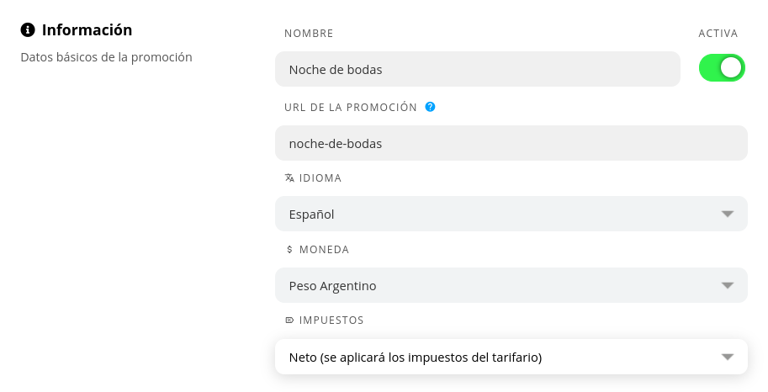This screenshot has height=392, width=768.
Task: Click the NOMBRE field label
Action: coord(309,34)
